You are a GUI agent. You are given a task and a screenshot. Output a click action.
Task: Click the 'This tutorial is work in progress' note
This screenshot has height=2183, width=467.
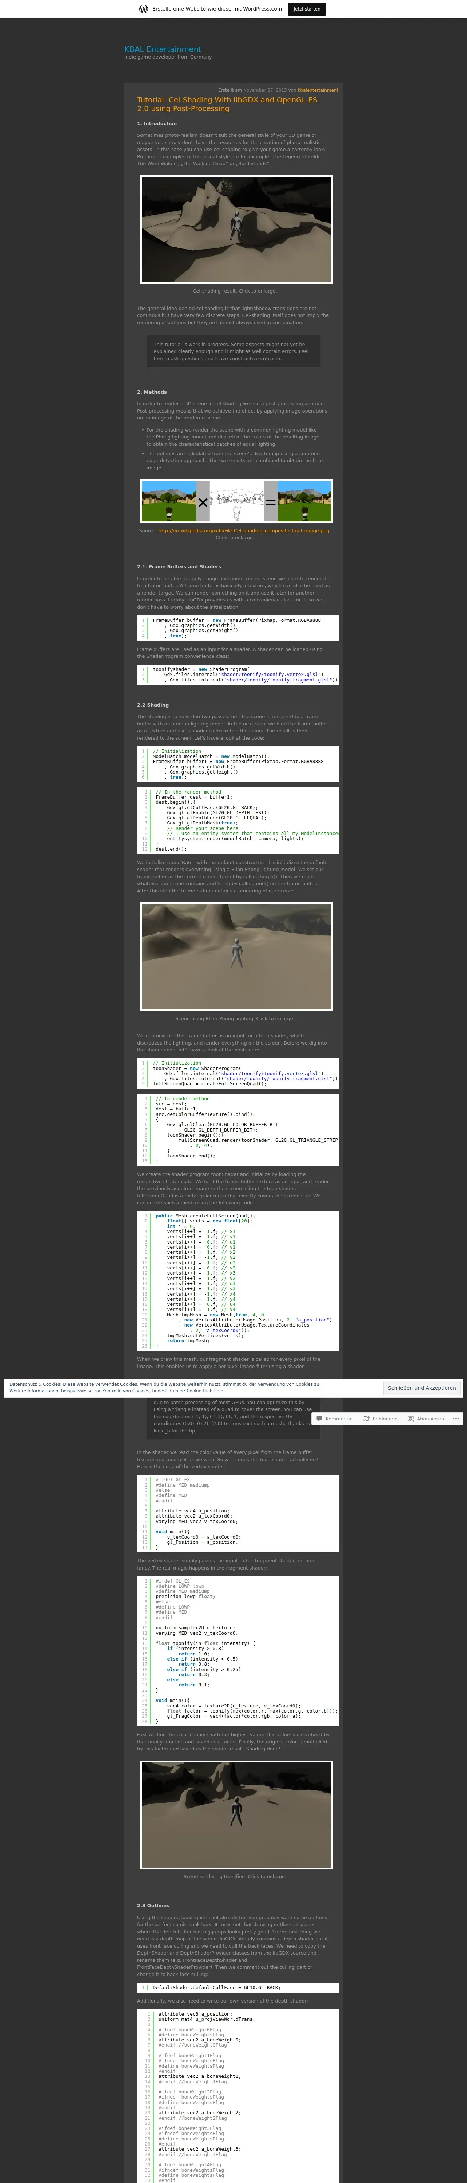(x=233, y=352)
